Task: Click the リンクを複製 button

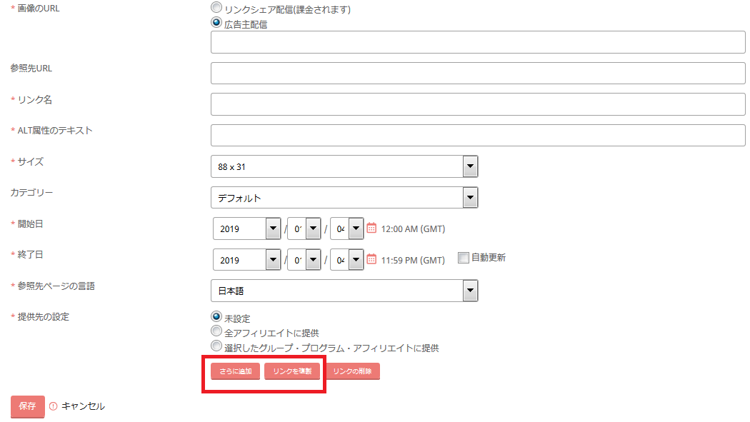Action: coord(292,371)
